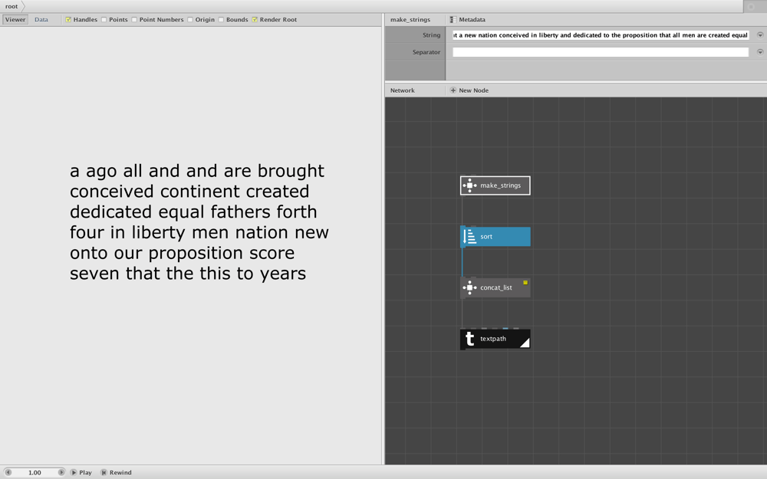Toggle the Handles checkbox
The image size is (767, 479).
(68, 20)
